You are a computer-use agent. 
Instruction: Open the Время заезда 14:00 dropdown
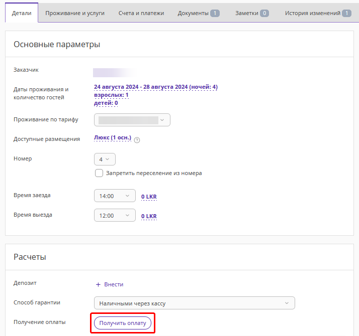(x=115, y=196)
